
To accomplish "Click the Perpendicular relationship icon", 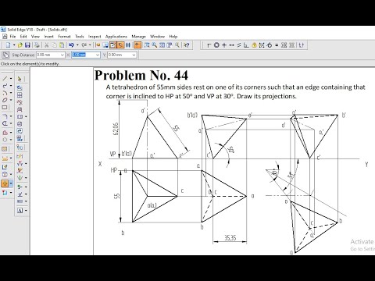I will (x=246, y=45).
